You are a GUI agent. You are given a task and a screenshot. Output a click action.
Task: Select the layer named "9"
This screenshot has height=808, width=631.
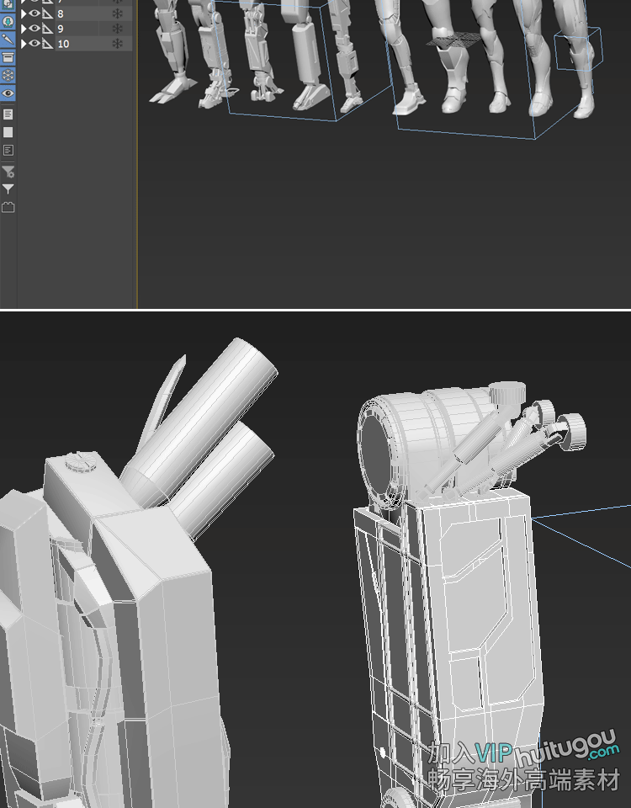pyautogui.click(x=61, y=29)
